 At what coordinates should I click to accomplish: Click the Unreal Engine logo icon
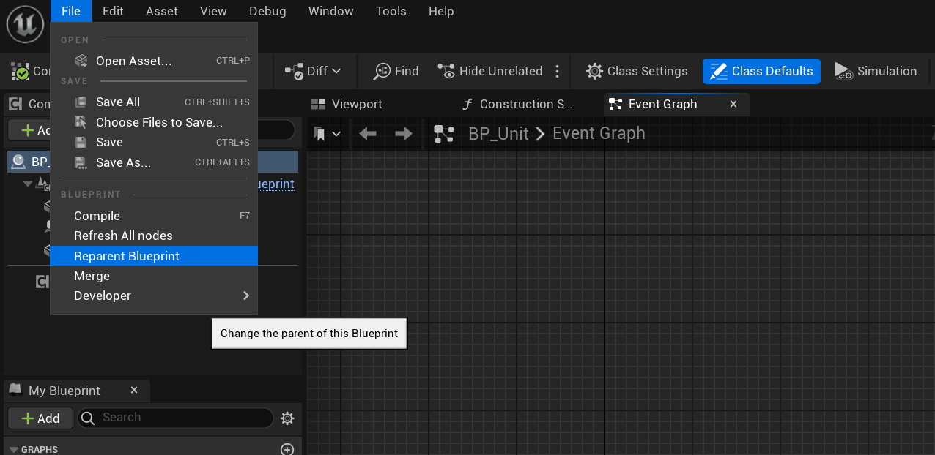click(x=26, y=24)
